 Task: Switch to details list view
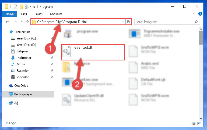tap(193, 123)
